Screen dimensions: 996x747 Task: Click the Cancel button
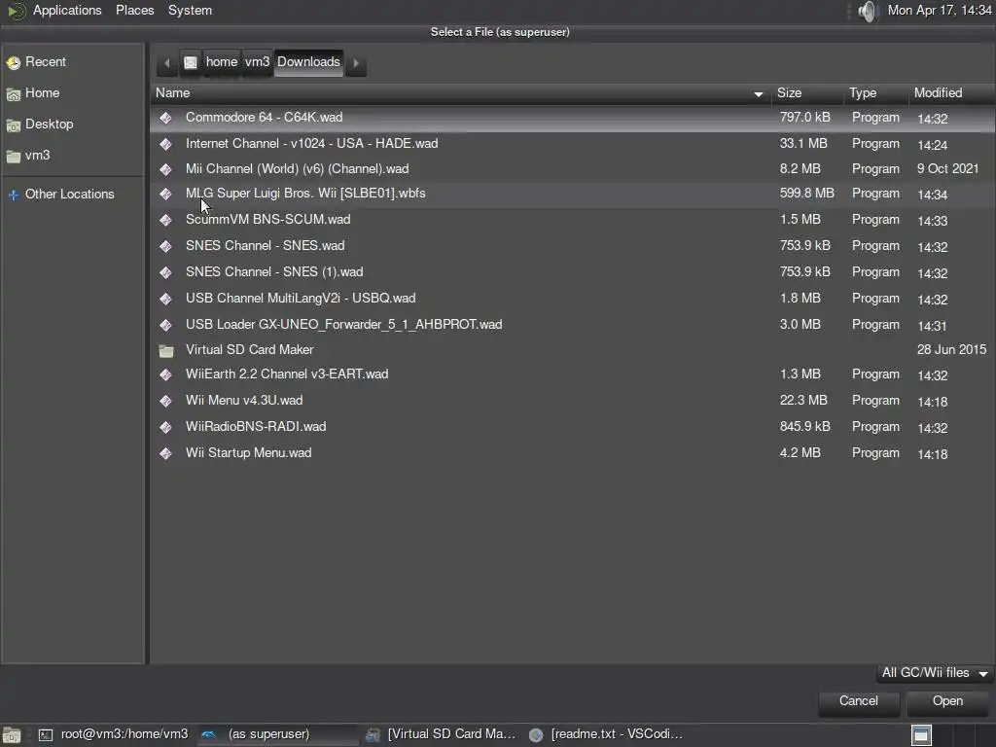(x=859, y=701)
